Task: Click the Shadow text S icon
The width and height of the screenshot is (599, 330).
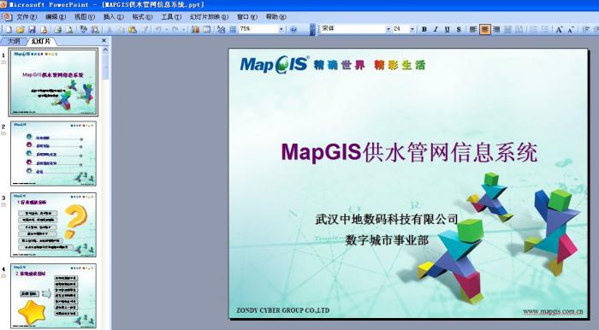Action: tap(459, 29)
